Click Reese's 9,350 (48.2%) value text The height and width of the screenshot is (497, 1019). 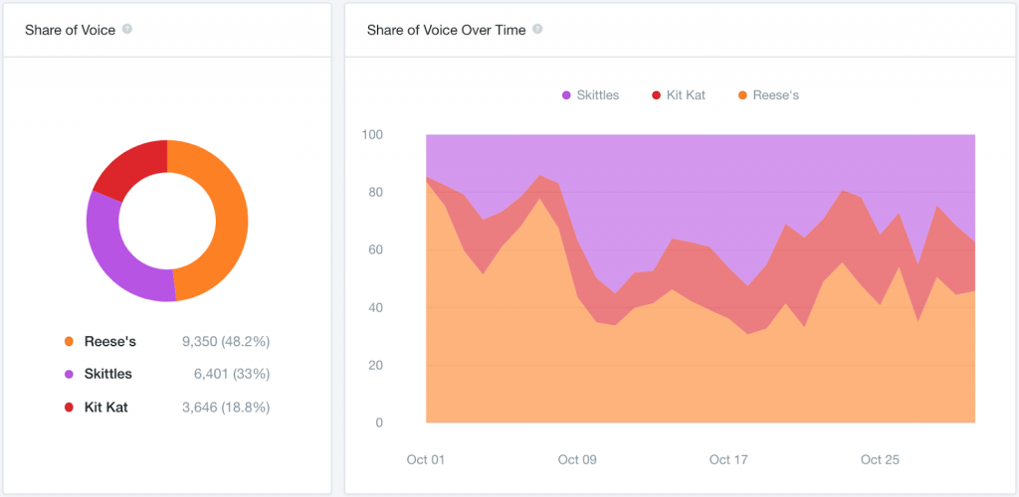pos(226,342)
